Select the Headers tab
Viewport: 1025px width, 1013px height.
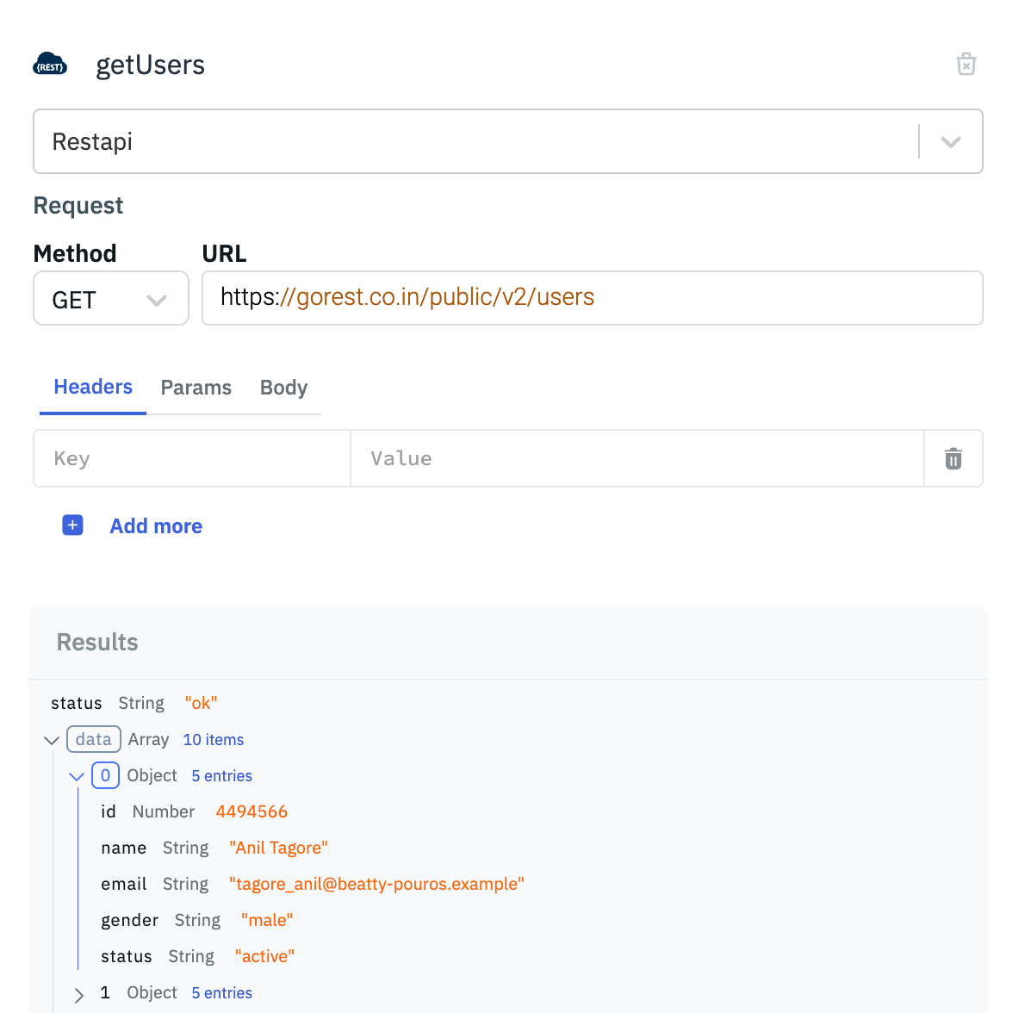coord(93,387)
